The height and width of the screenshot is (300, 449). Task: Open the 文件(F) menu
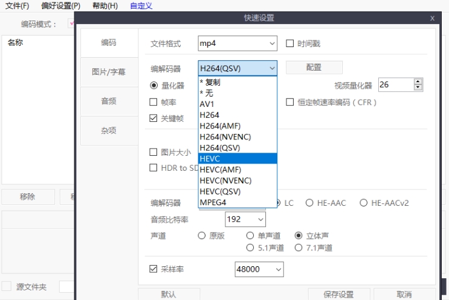coord(18,6)
